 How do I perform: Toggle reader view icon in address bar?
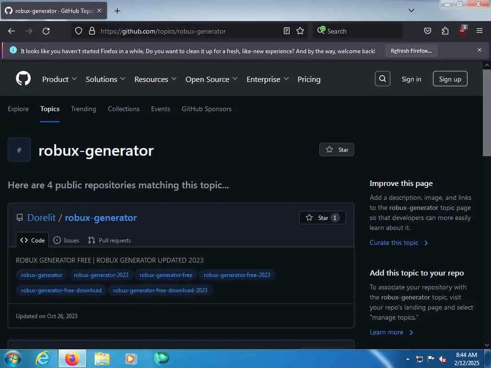coord(287,31)
